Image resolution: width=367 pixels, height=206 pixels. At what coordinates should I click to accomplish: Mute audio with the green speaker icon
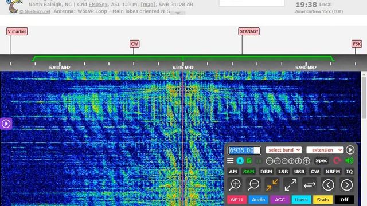coord(349,160)
